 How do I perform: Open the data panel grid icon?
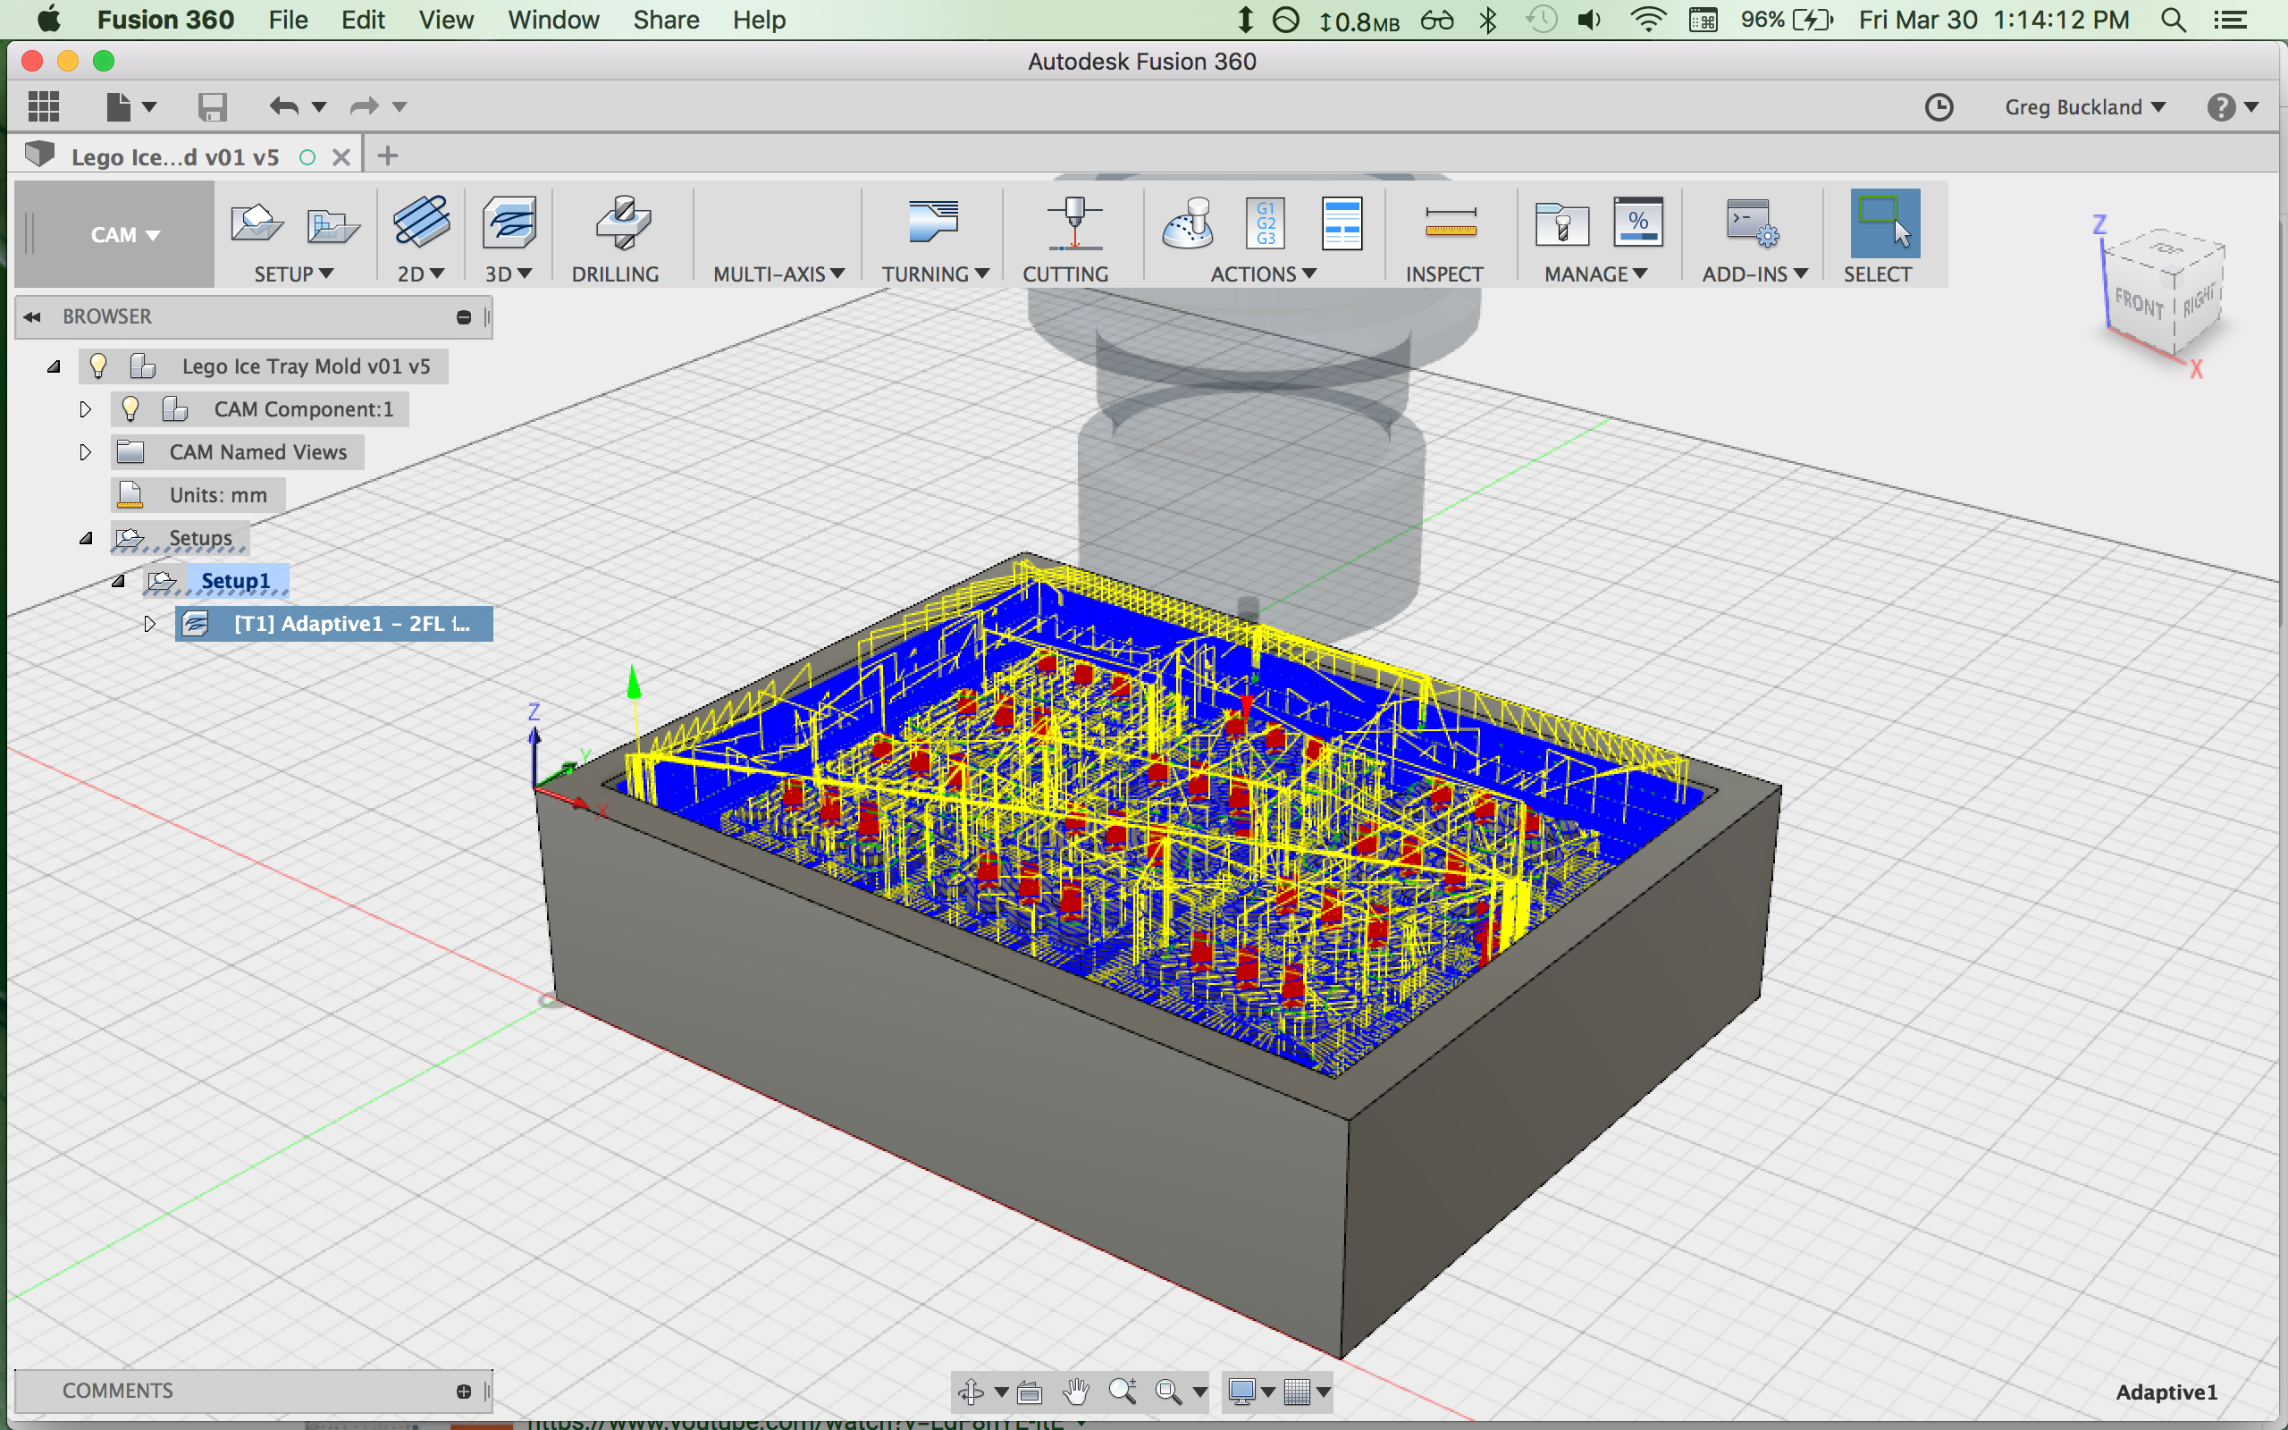(44, 106)
